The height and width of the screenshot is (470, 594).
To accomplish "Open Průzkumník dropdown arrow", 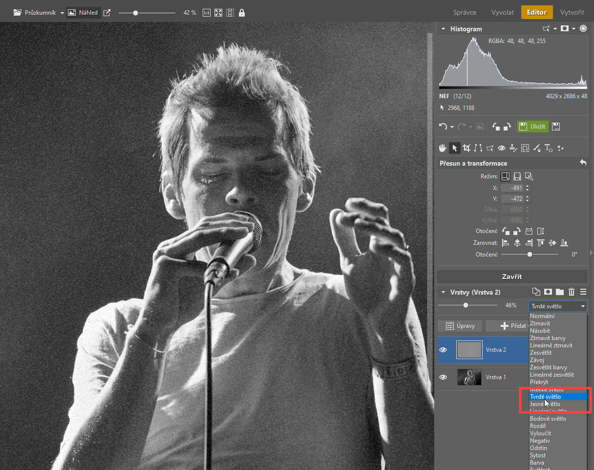I will tap(63, 13).
